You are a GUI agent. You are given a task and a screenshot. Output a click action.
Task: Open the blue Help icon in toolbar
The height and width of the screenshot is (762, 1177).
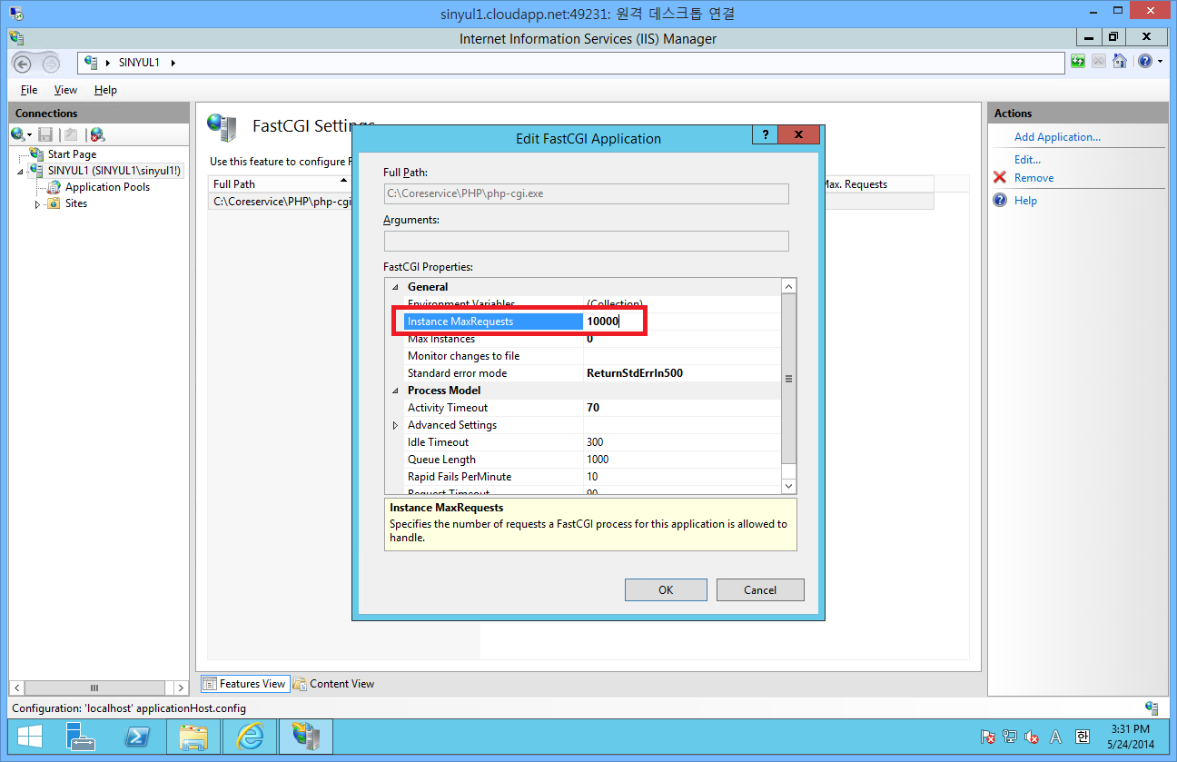pyautogui.click(x=1144, y=62)
